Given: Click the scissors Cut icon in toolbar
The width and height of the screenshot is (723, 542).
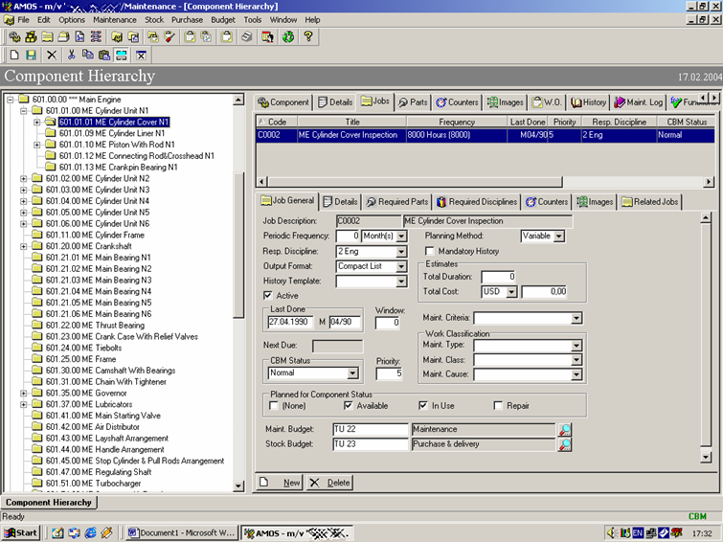Looking at the screenshot, I should pyautogui.click(x=72, y=56).
